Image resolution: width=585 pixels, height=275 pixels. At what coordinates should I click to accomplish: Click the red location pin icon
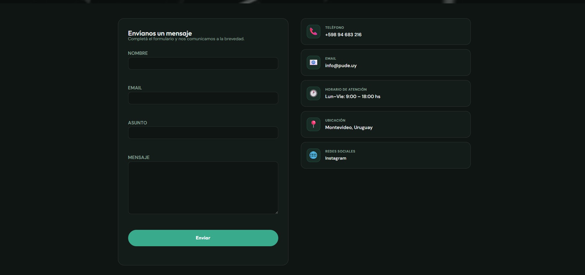[x=314, y=124]
